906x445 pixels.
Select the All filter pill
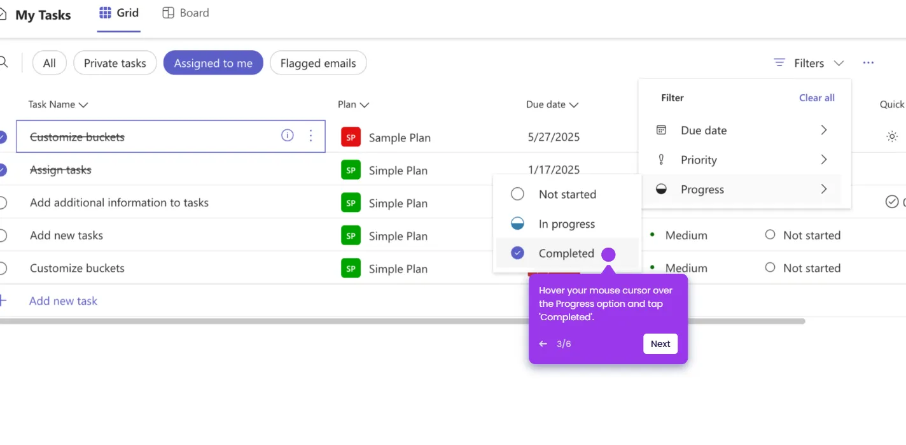click(x=50, y=63)
